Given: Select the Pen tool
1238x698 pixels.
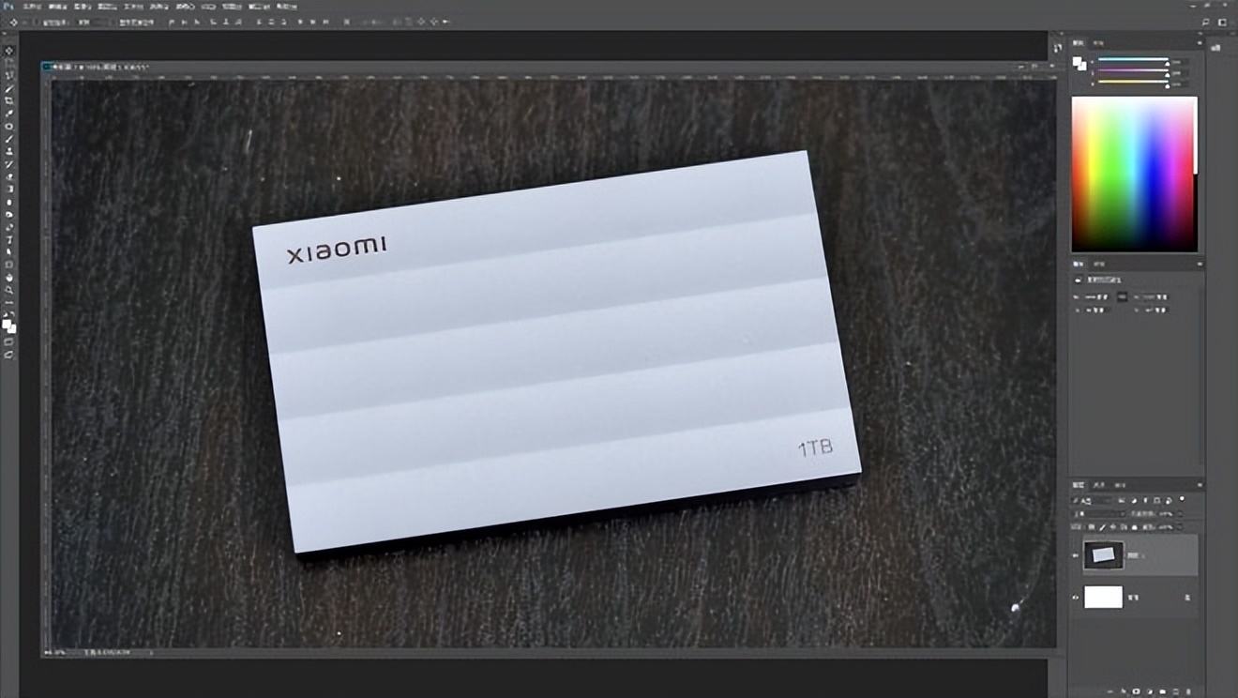Looking at the screenshot, I should [9, 227].
